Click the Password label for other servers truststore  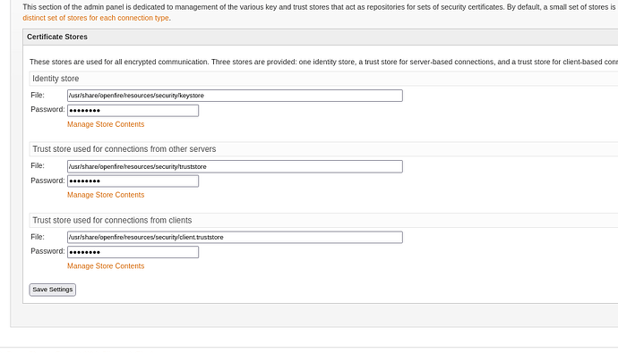tap(47, 181)
